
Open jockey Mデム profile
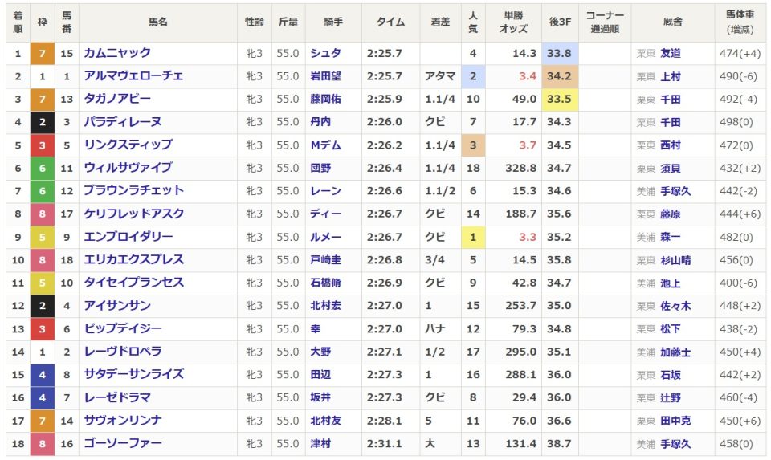tap(325, 145)
